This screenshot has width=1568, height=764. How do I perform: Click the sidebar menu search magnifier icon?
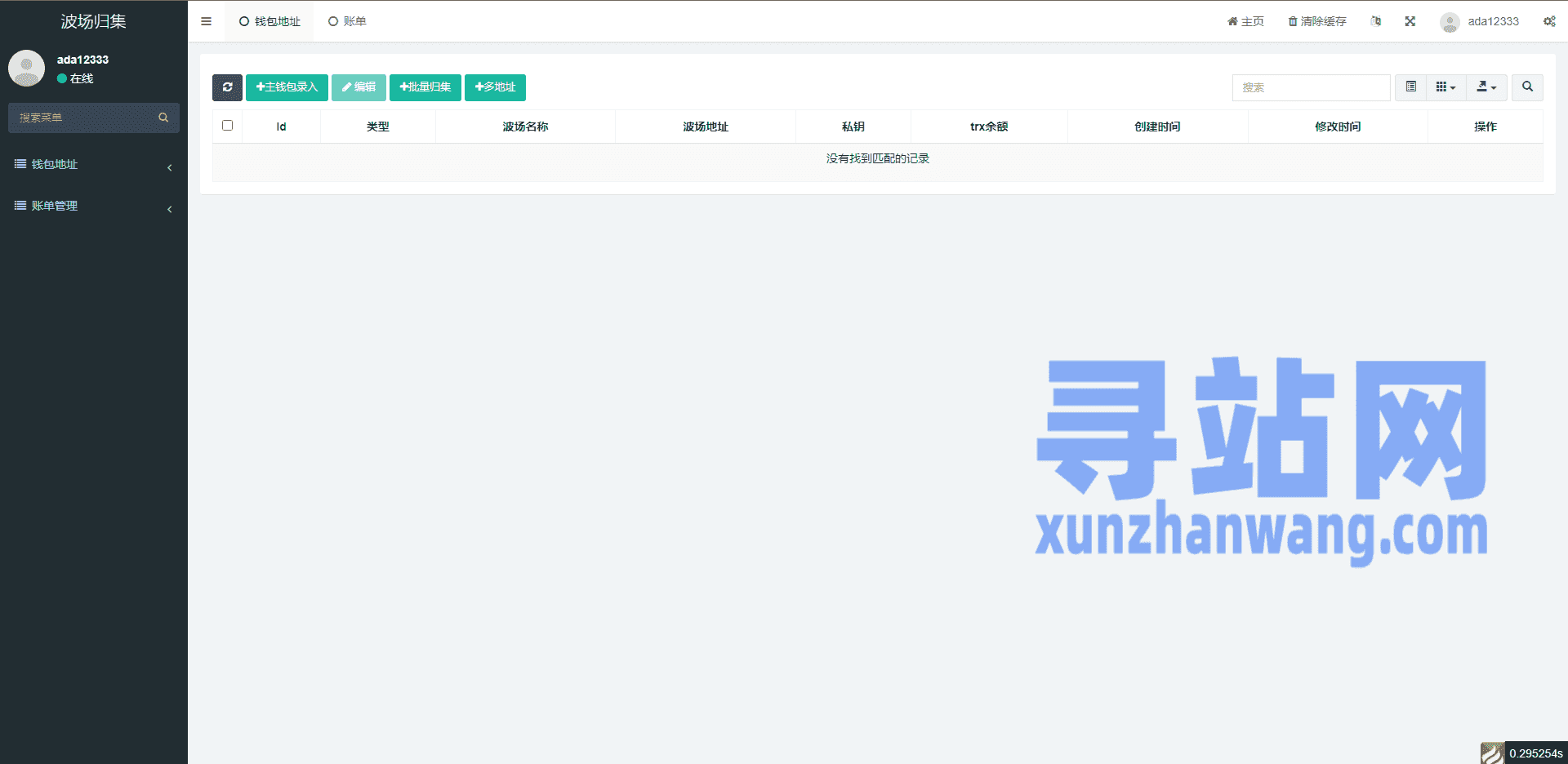[x=163, y=118]
